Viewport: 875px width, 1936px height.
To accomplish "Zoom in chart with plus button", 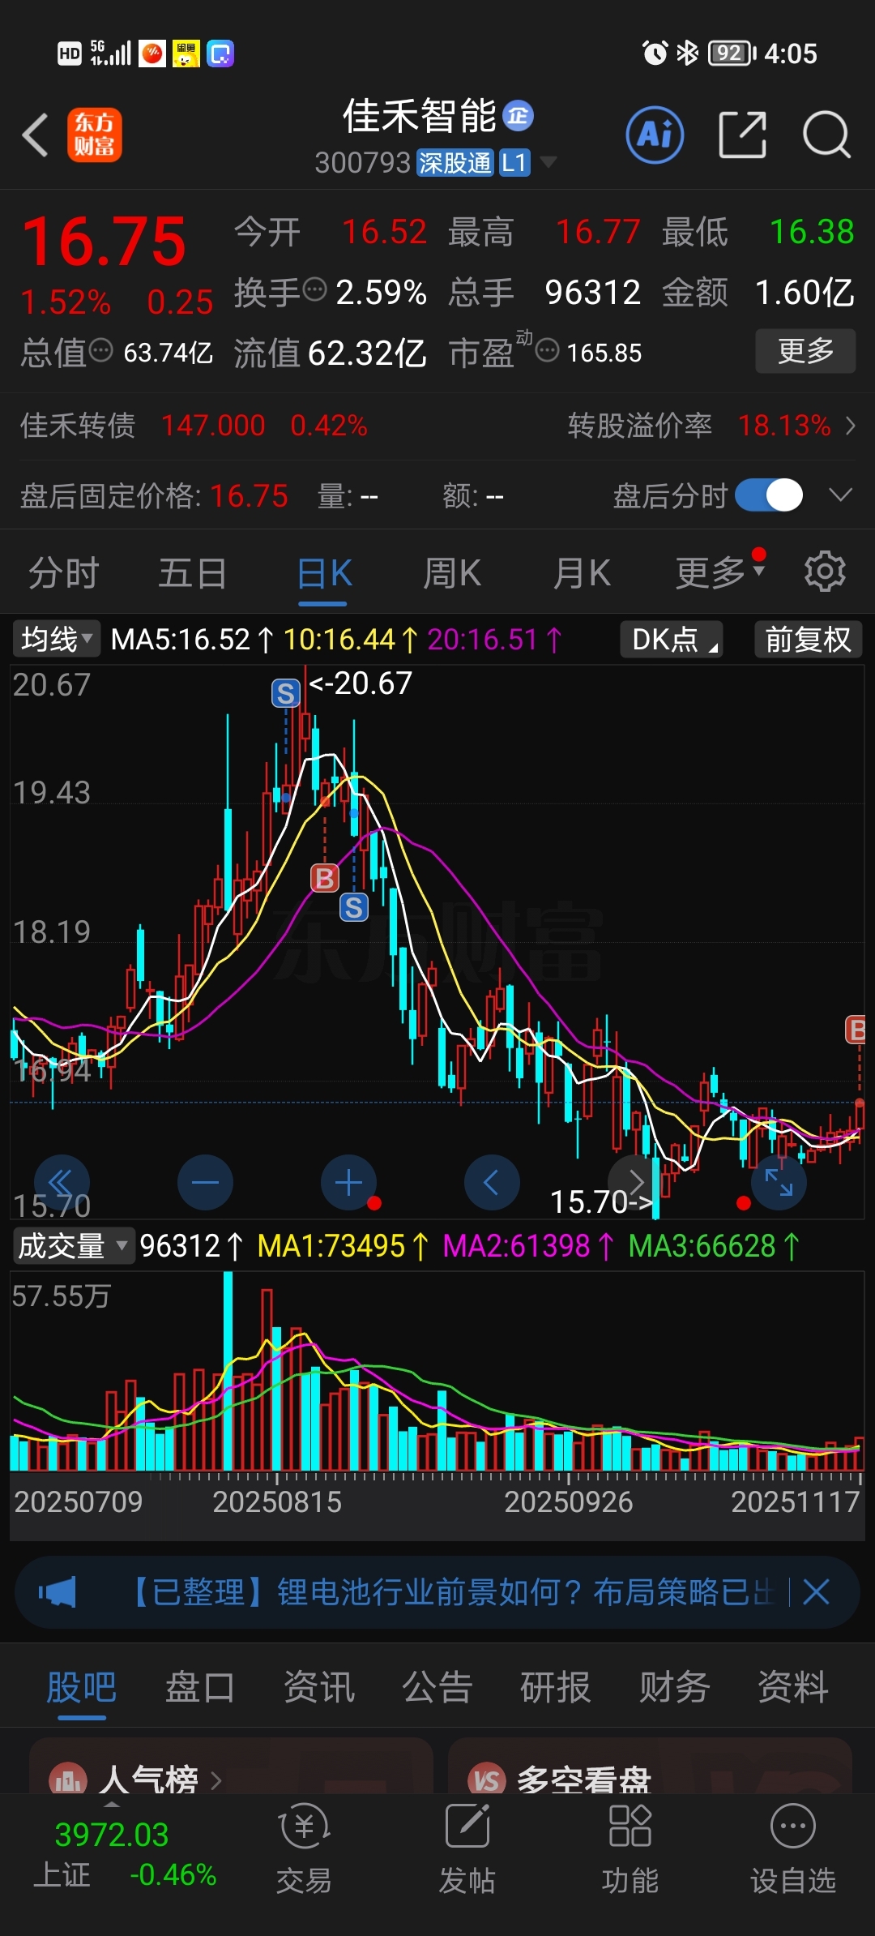I will point(348,1183).
